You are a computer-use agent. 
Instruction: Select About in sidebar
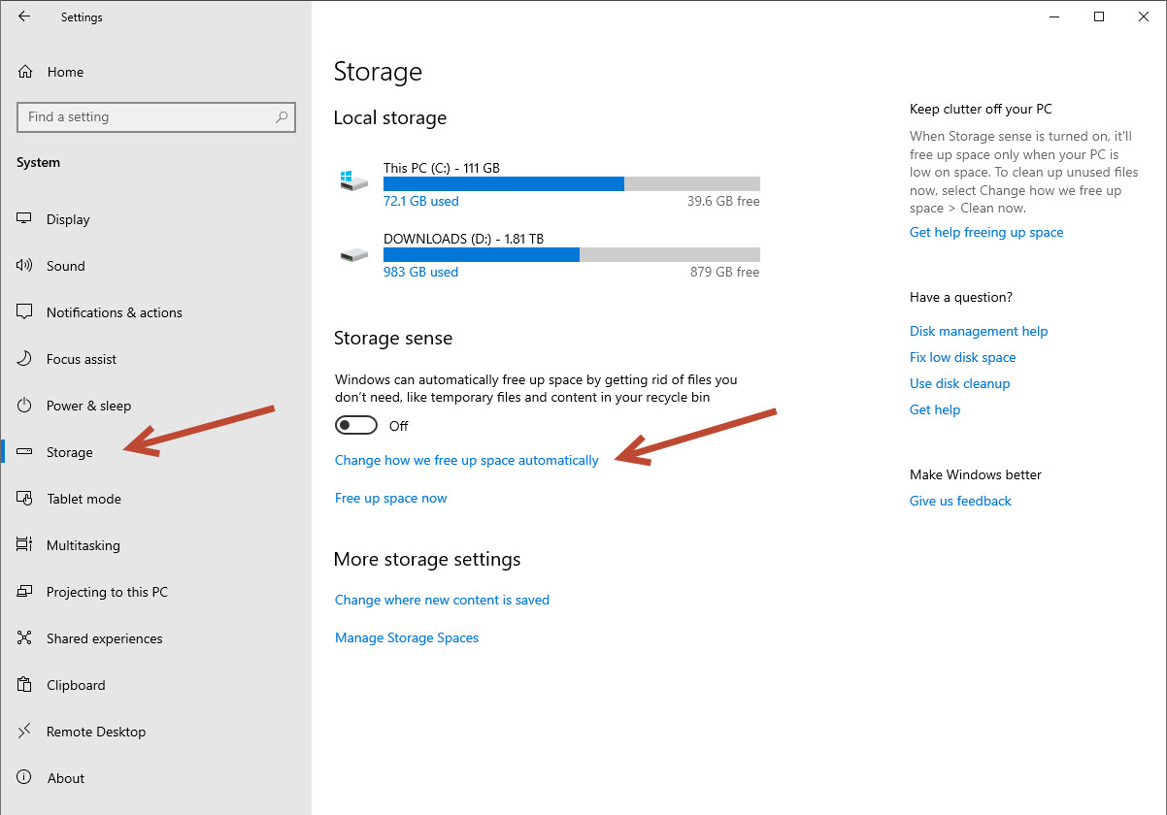click(x=66, y=778)
